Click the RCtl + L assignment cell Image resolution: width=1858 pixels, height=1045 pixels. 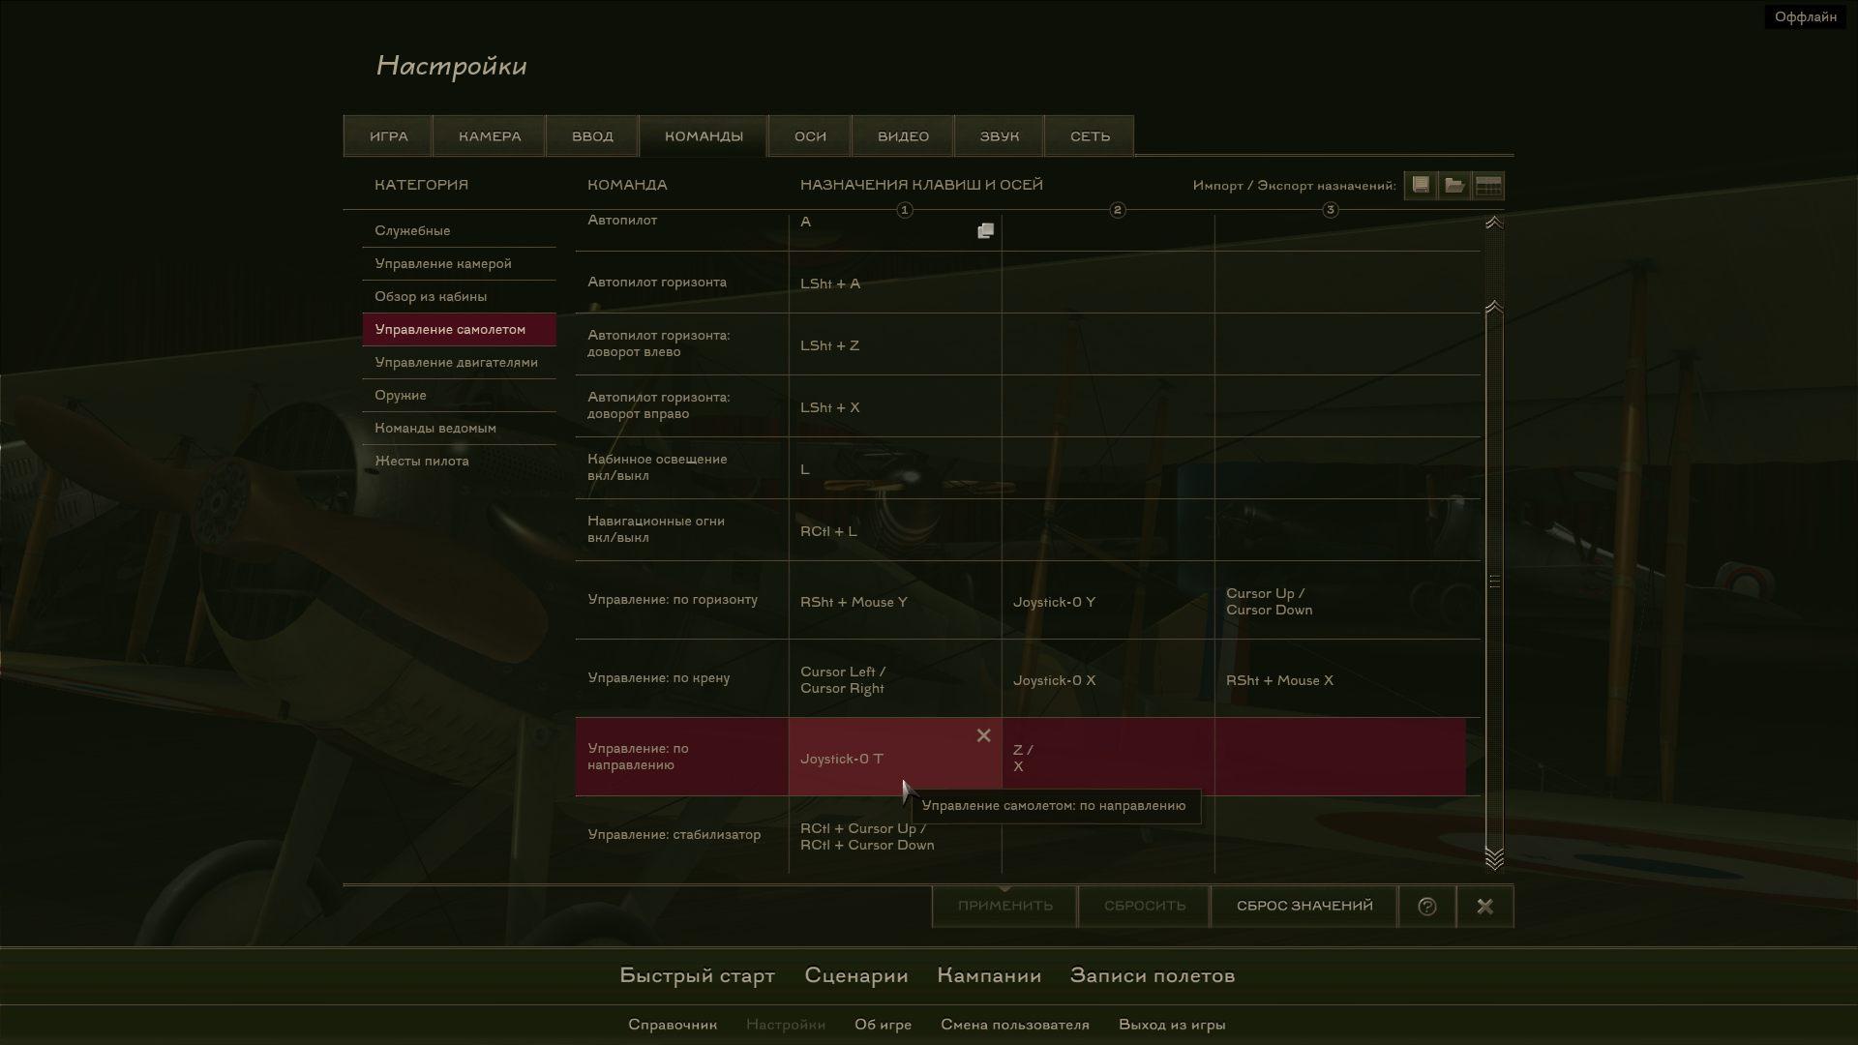click(x=895, y=530)
